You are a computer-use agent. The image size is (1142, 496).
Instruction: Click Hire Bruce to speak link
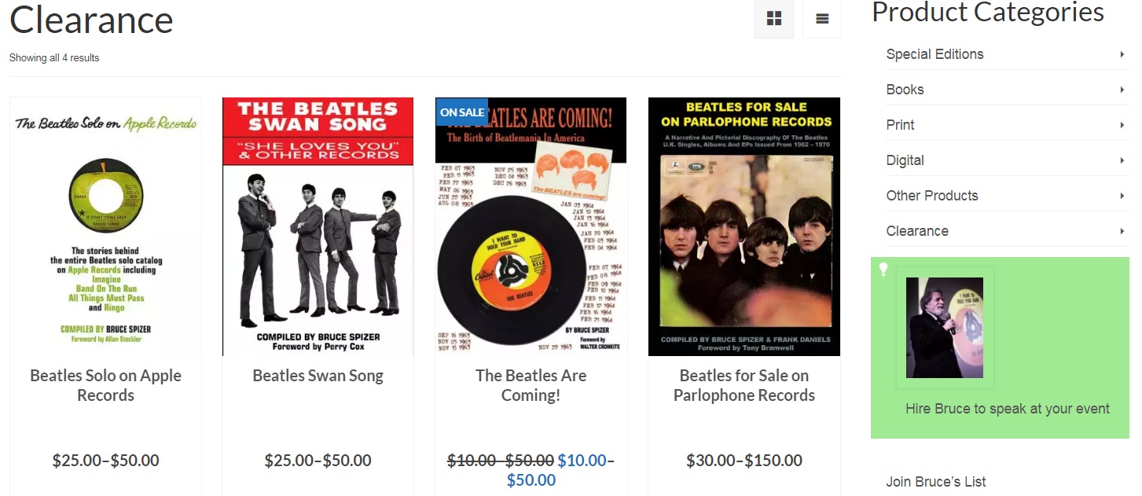1007,409
